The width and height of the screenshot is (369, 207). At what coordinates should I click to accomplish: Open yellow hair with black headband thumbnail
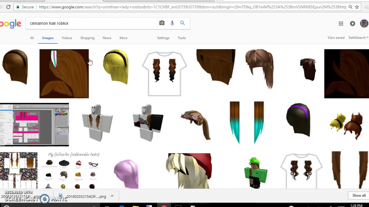click(x=116, y=67)
